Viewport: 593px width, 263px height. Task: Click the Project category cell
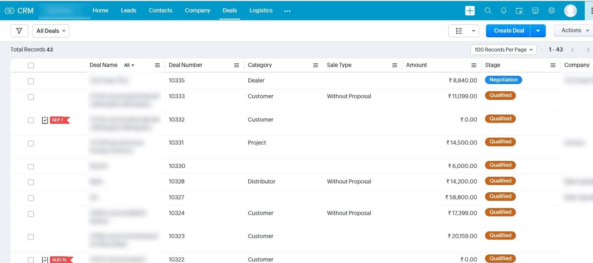(257, 143)
